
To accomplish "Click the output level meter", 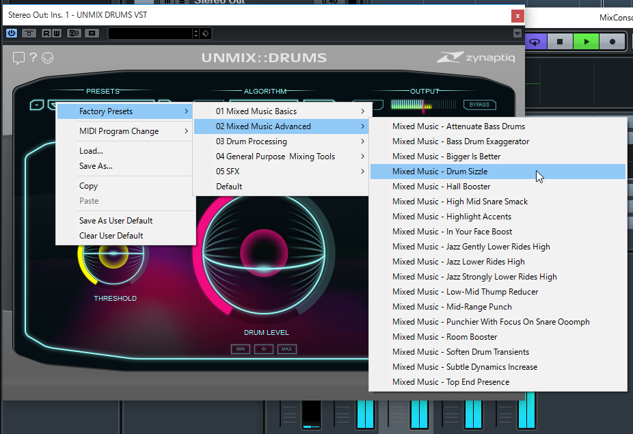I will click(423, 105).
